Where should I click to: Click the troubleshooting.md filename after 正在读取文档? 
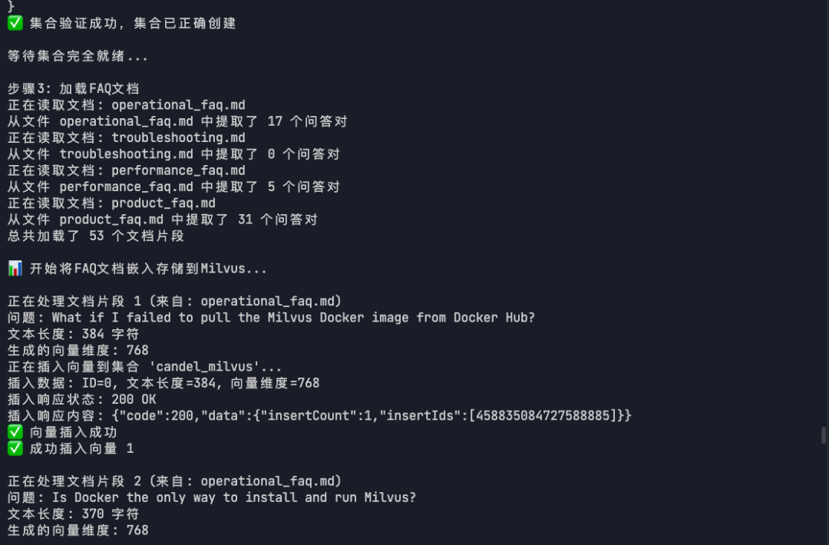178,138
